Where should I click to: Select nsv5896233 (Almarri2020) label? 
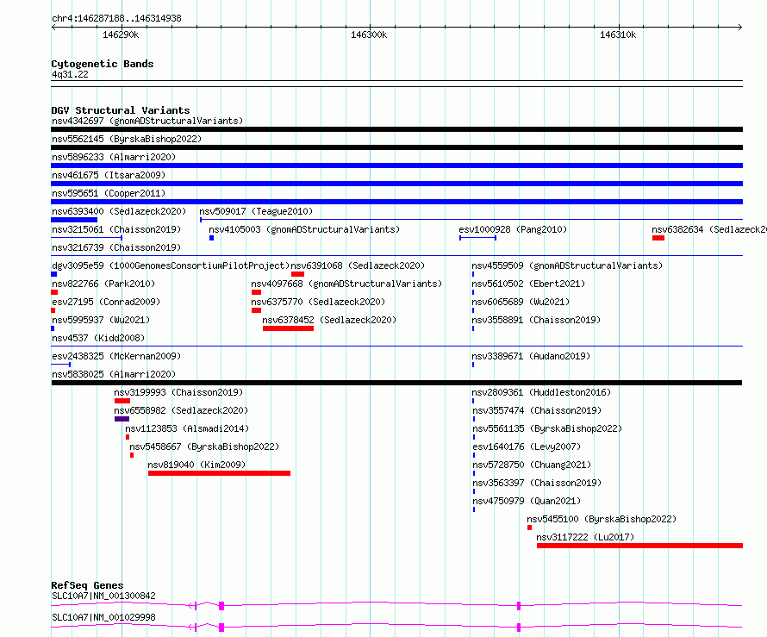click(x=114, y=157)
